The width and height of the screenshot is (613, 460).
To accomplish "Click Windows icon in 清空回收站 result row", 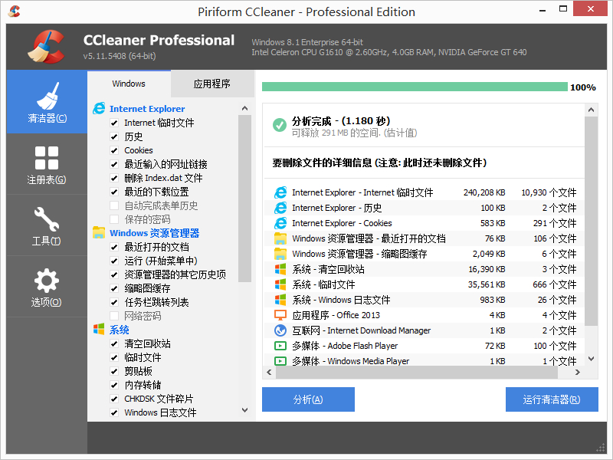I will click(x=280, y=269).
